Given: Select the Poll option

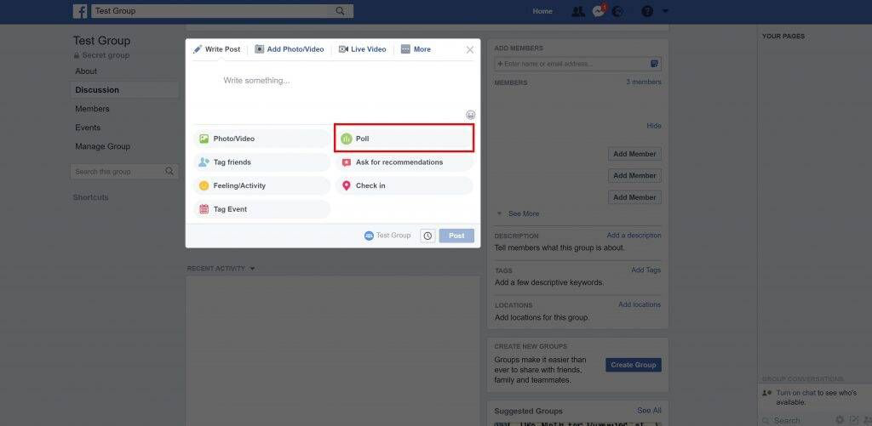Looking at the screenshot, I should point(404,139).
